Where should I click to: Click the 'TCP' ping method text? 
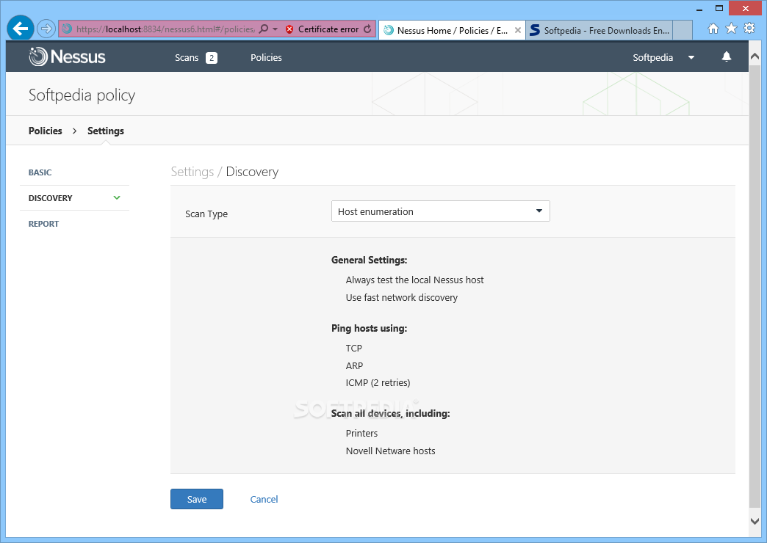(353, 349)
